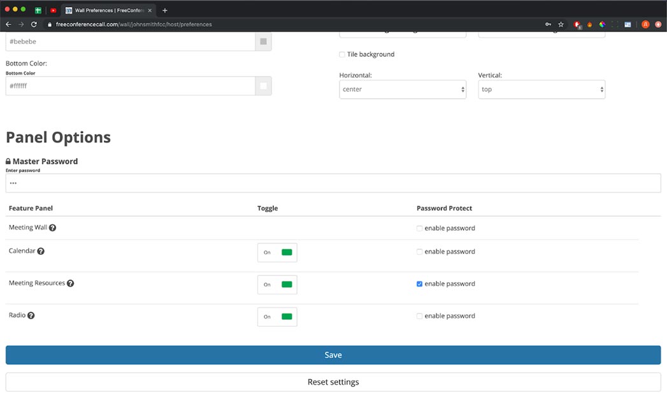This screenshot has height=395, width=667.
Task: Select the Wall Preferences browser tab
Action: pos(106,10)
